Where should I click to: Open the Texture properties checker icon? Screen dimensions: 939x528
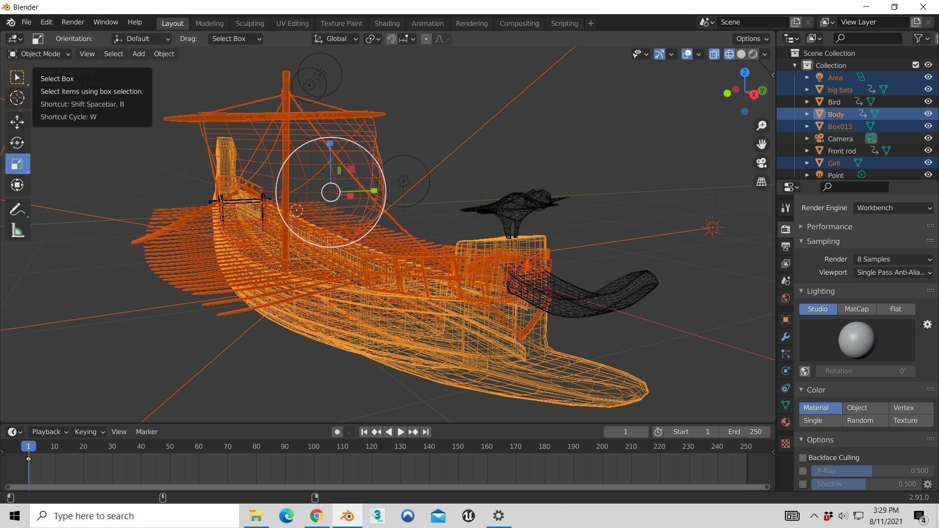785,443
